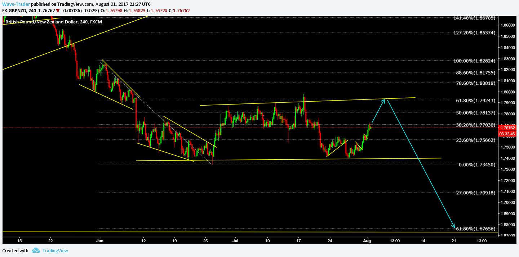This screenshot has width=519, height=257.
Task: Click the Jun date on time axis
Action: [100, 240]
